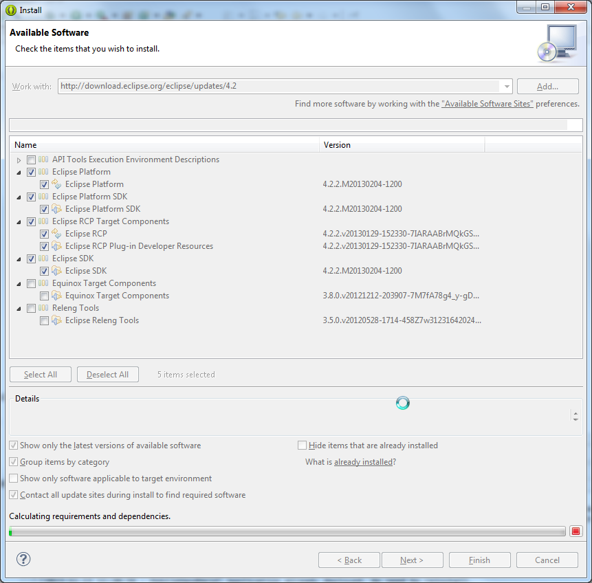Click the Eclipse Releng Tools row label
Image resolution: width=592 pixels, height=583 pixels.
point(102,320)
